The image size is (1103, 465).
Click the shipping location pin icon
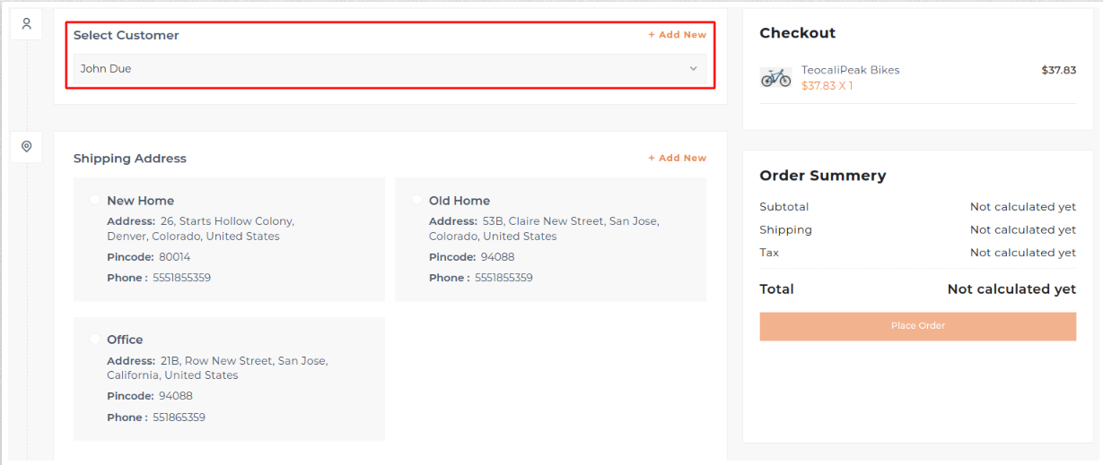27,146
